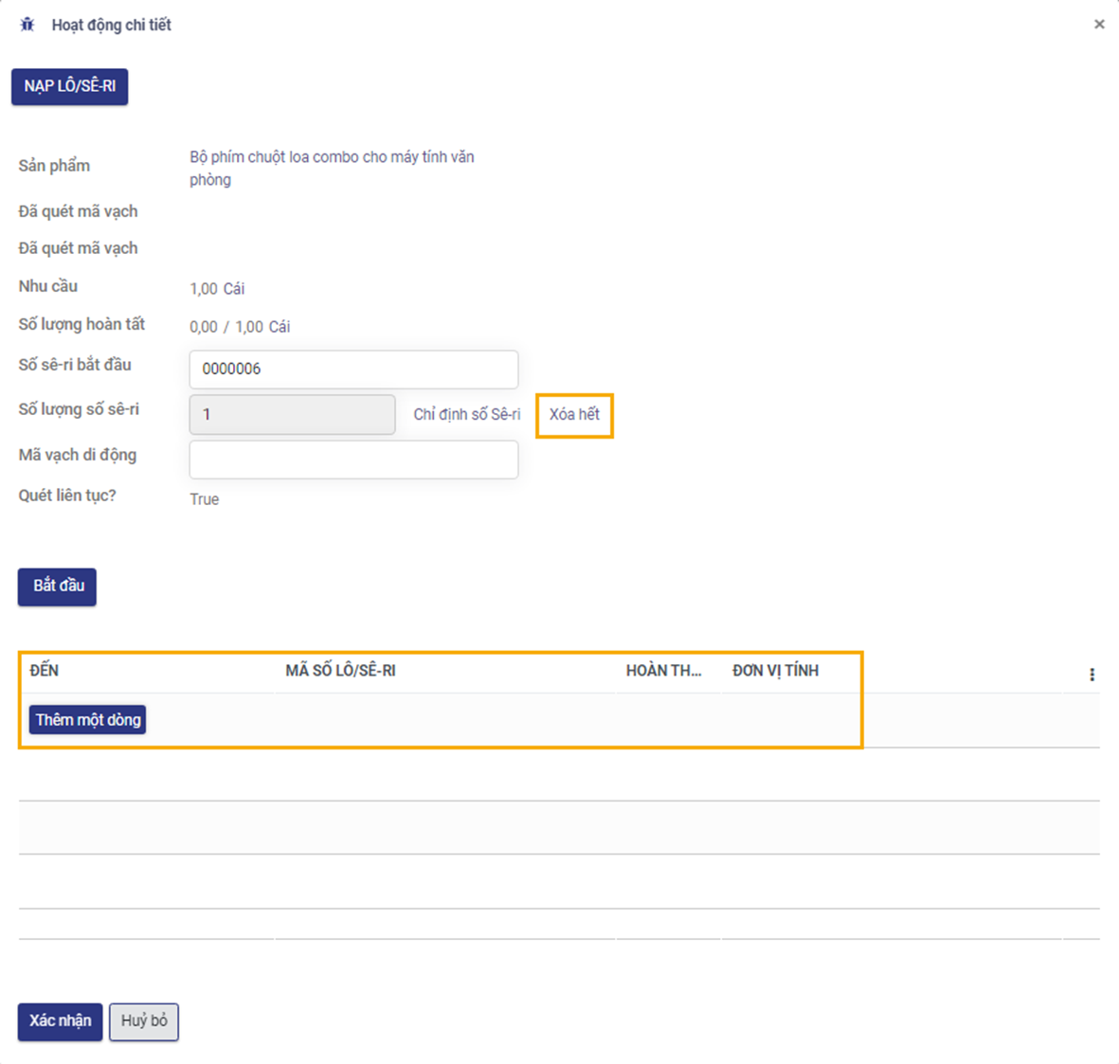Cancel using the Huỷ bỏ button
This screenshot has height=1064, width=1119.
click(143, 1022)
